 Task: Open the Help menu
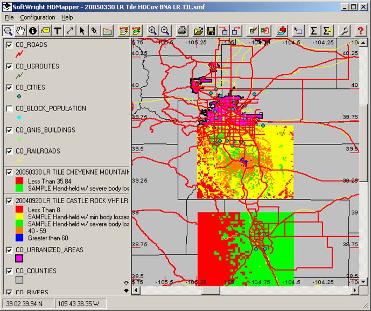pyautogui.click(x=67, y=18)
